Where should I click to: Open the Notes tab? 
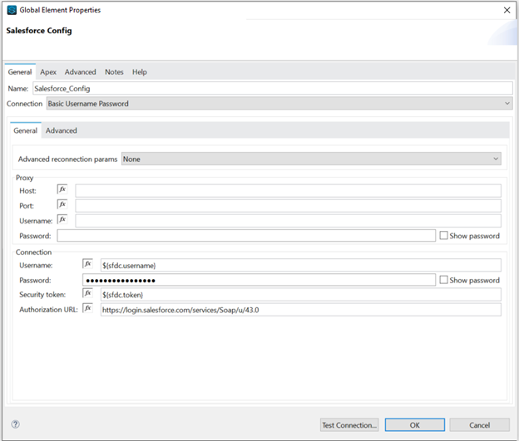click(114, 72)
